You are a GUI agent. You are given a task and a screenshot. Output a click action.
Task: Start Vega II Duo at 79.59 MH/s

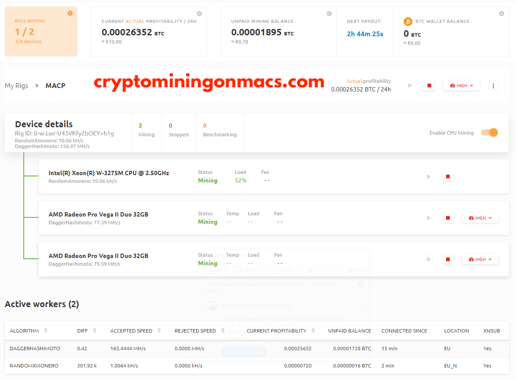click(x=428, y=259)
